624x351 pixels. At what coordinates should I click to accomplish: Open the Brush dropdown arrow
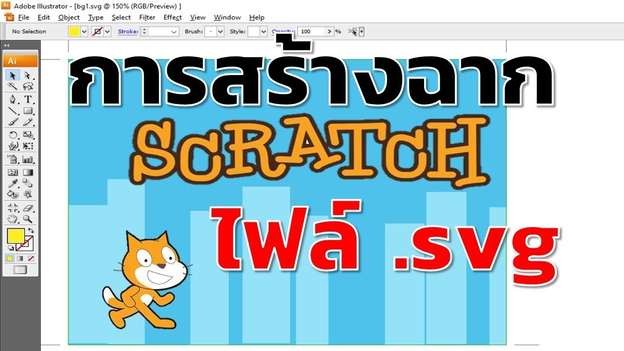coord(220,32)
